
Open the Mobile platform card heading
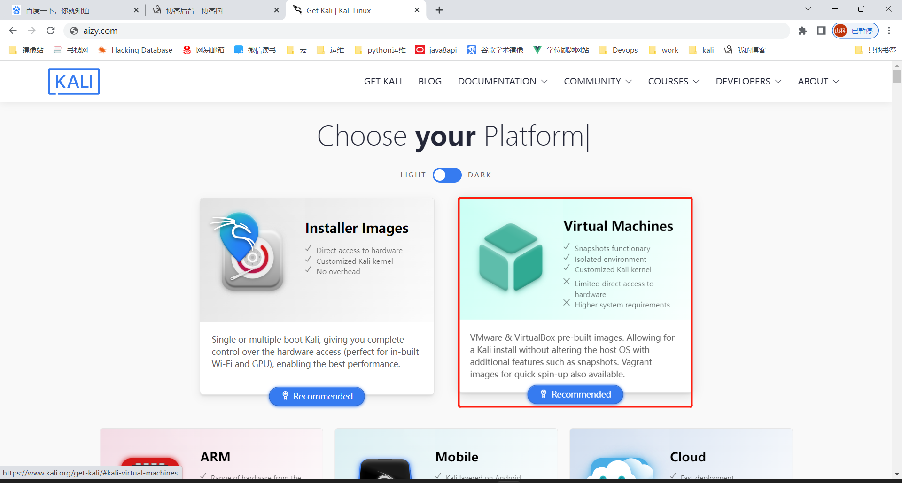click(x=457, y=457)
